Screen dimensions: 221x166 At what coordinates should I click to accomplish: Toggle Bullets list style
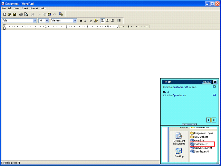coord(119,21)
